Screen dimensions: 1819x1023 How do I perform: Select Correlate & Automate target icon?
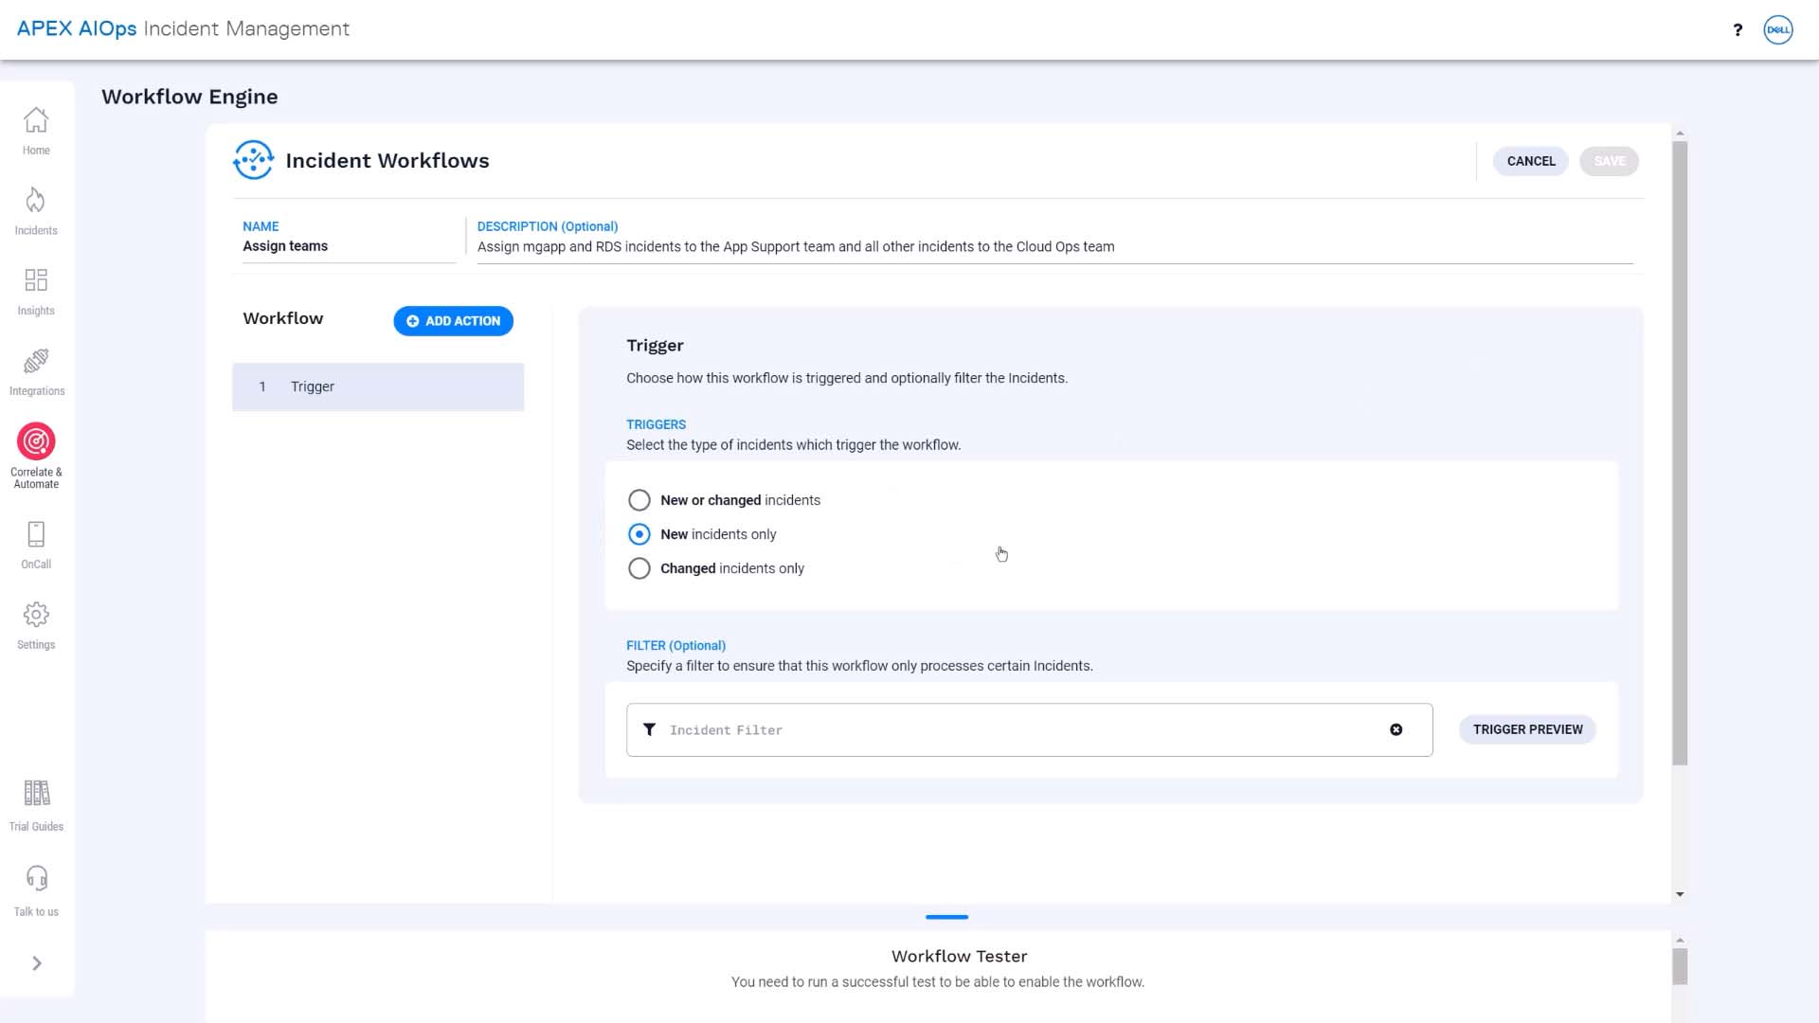point(36,441)
